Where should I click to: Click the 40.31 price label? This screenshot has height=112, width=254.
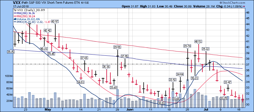(x=44, y=49)
